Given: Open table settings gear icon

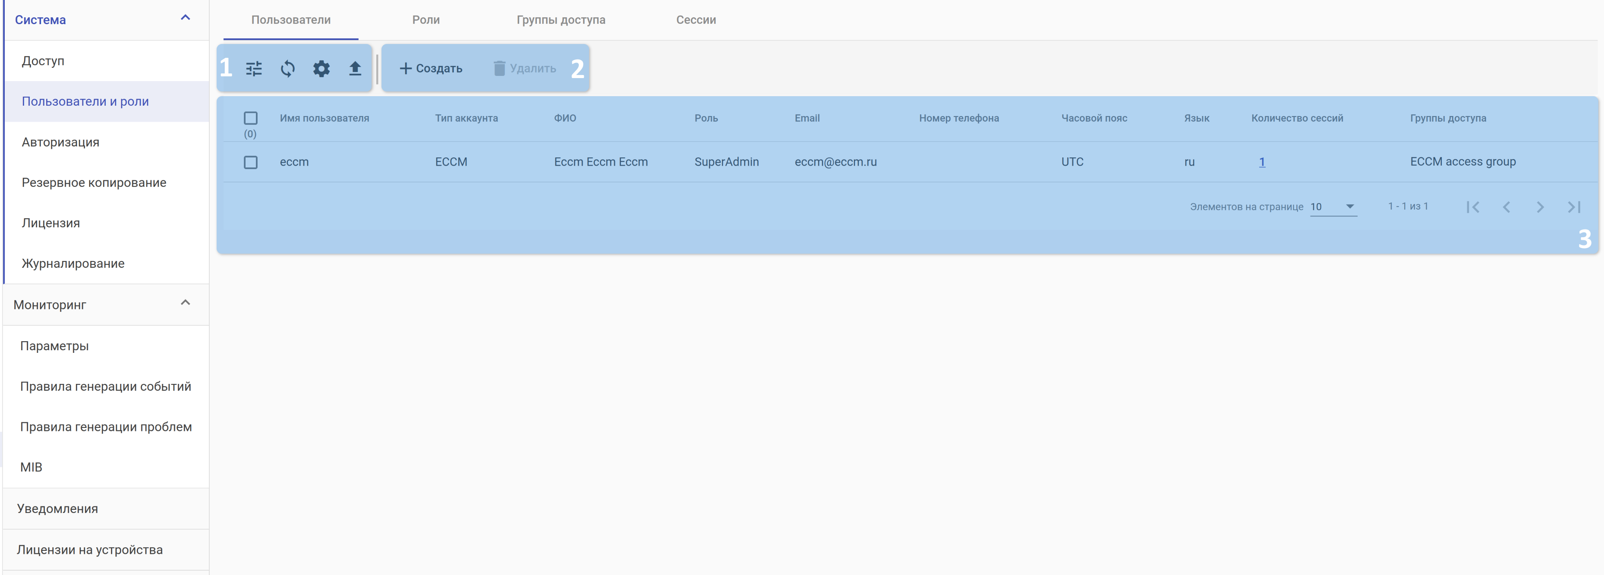Looking at the screenshot, I should [x=321, y=69].
